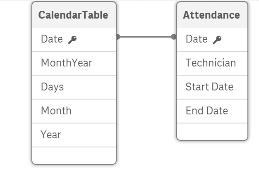The image size is (259, 173).
Task: Select the Date field in Attendance
Action: 197,39
